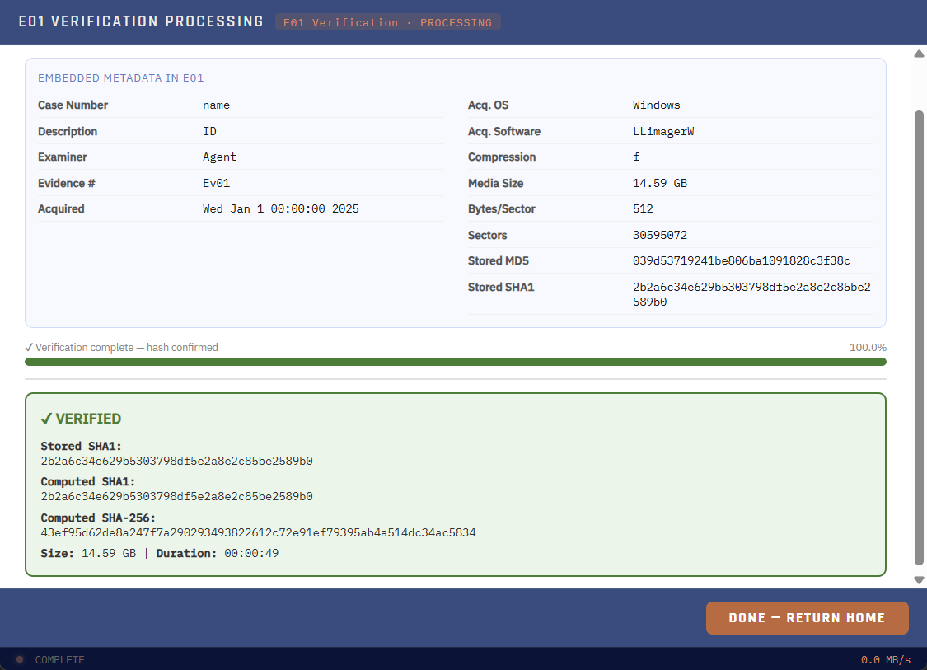Click "Verification complete — hash confirmed" text
927x670 pixels.
(127, 348)
